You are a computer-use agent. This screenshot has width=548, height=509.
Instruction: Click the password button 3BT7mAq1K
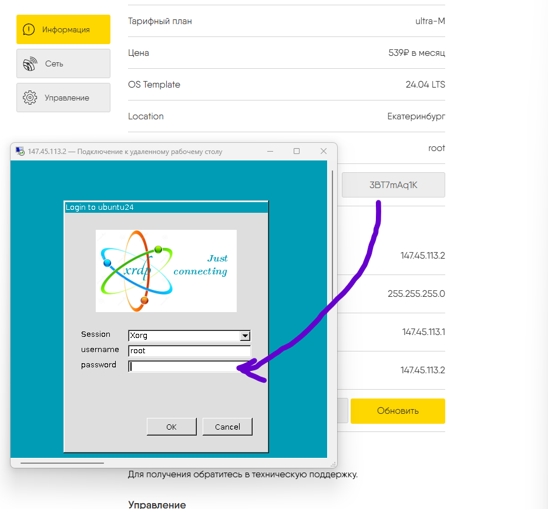(393, 185)
